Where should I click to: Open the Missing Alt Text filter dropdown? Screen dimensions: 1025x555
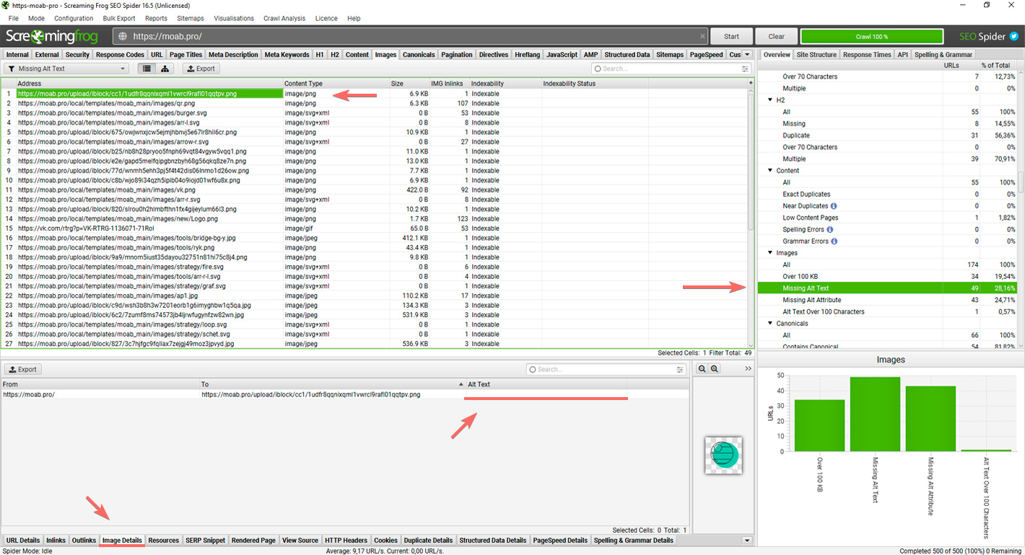point(66,68)
